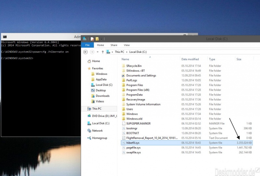Click the bootmgr system file icon
The height and width of the screenshot is (176, 260).
123,128
